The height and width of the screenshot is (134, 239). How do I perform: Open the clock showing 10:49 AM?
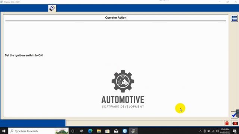point(225,131)
